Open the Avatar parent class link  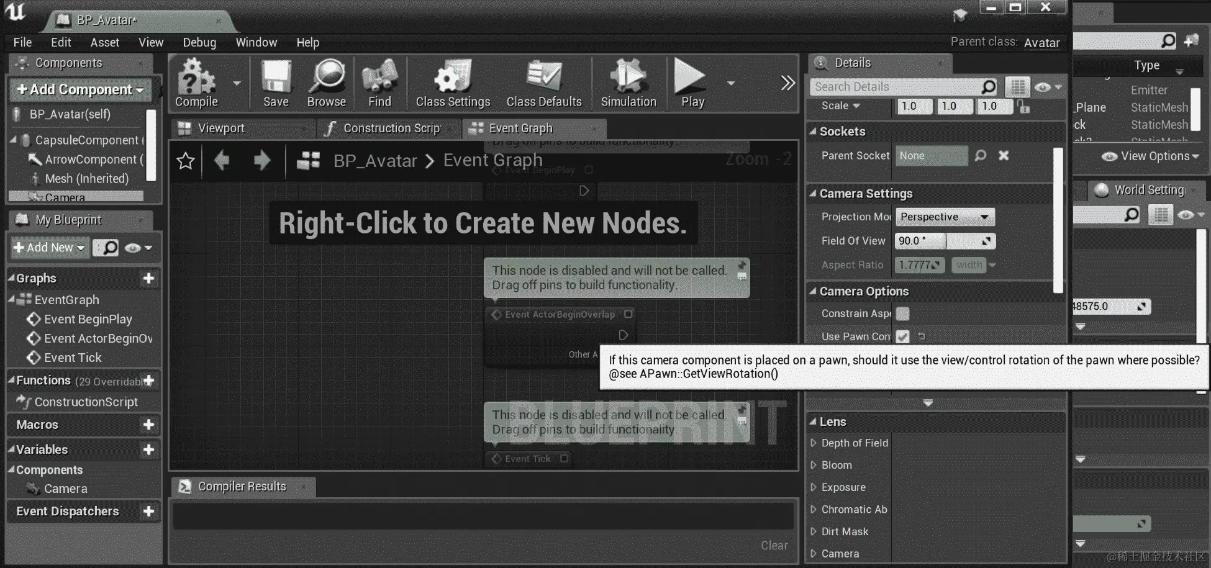click(x=1041, y=43)
